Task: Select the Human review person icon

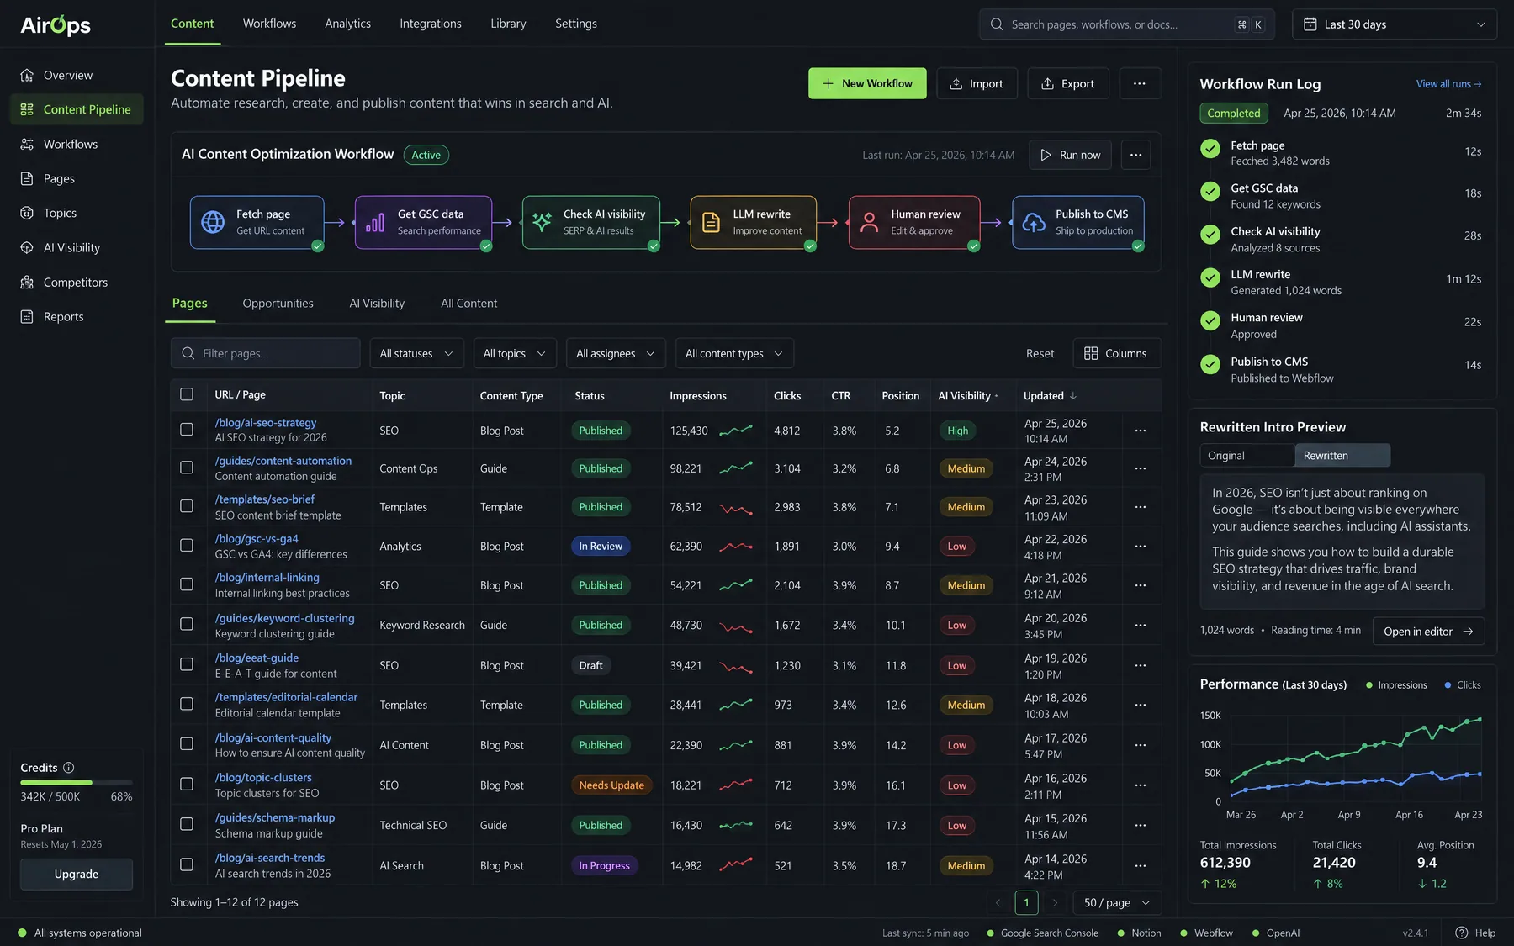Action: click(x=869, y=222)
